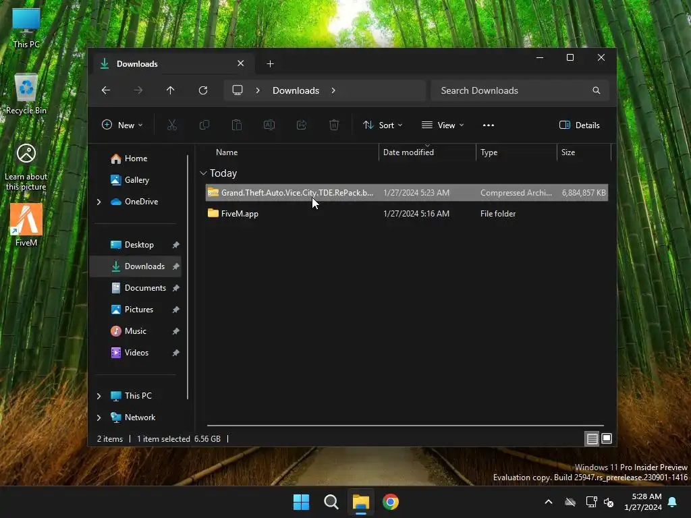Expand the OneDrive tree node
This screenshot has height=518, width=691.
99,202
